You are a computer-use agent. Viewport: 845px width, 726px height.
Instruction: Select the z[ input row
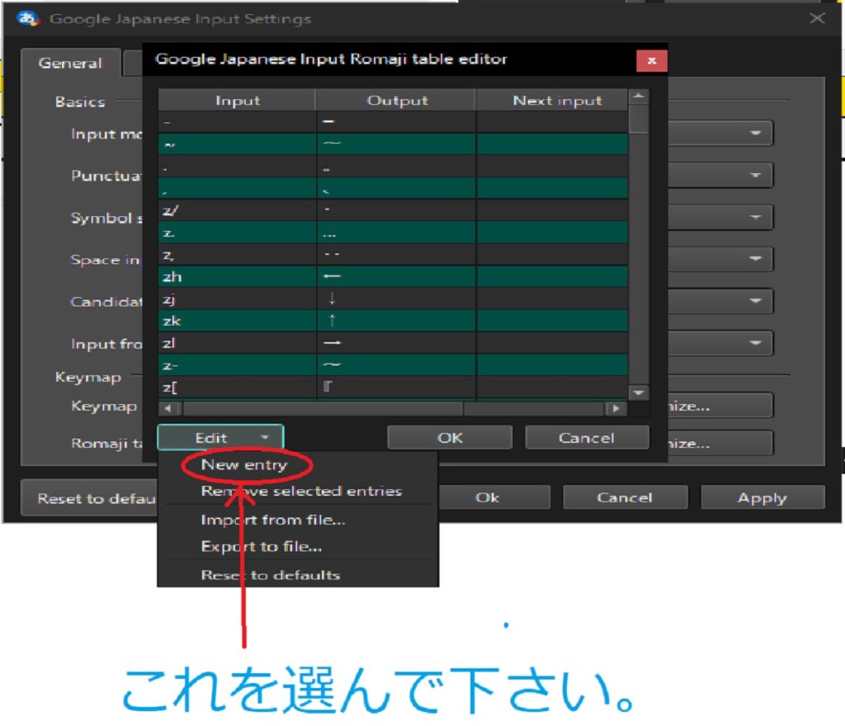tap(393, 387)
